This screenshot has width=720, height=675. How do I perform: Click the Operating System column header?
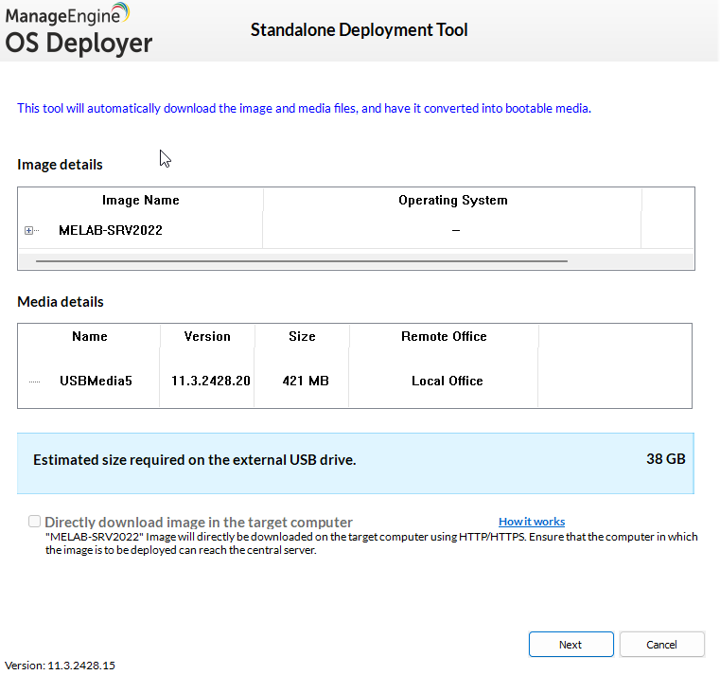click(x=452, y=201)
